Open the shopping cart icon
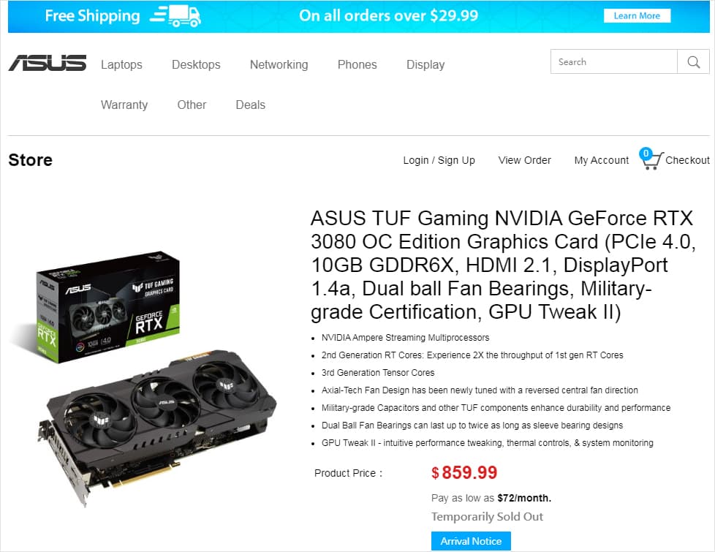Image resolution: width=715 pixels, height=552 pixels. [652, 160]
